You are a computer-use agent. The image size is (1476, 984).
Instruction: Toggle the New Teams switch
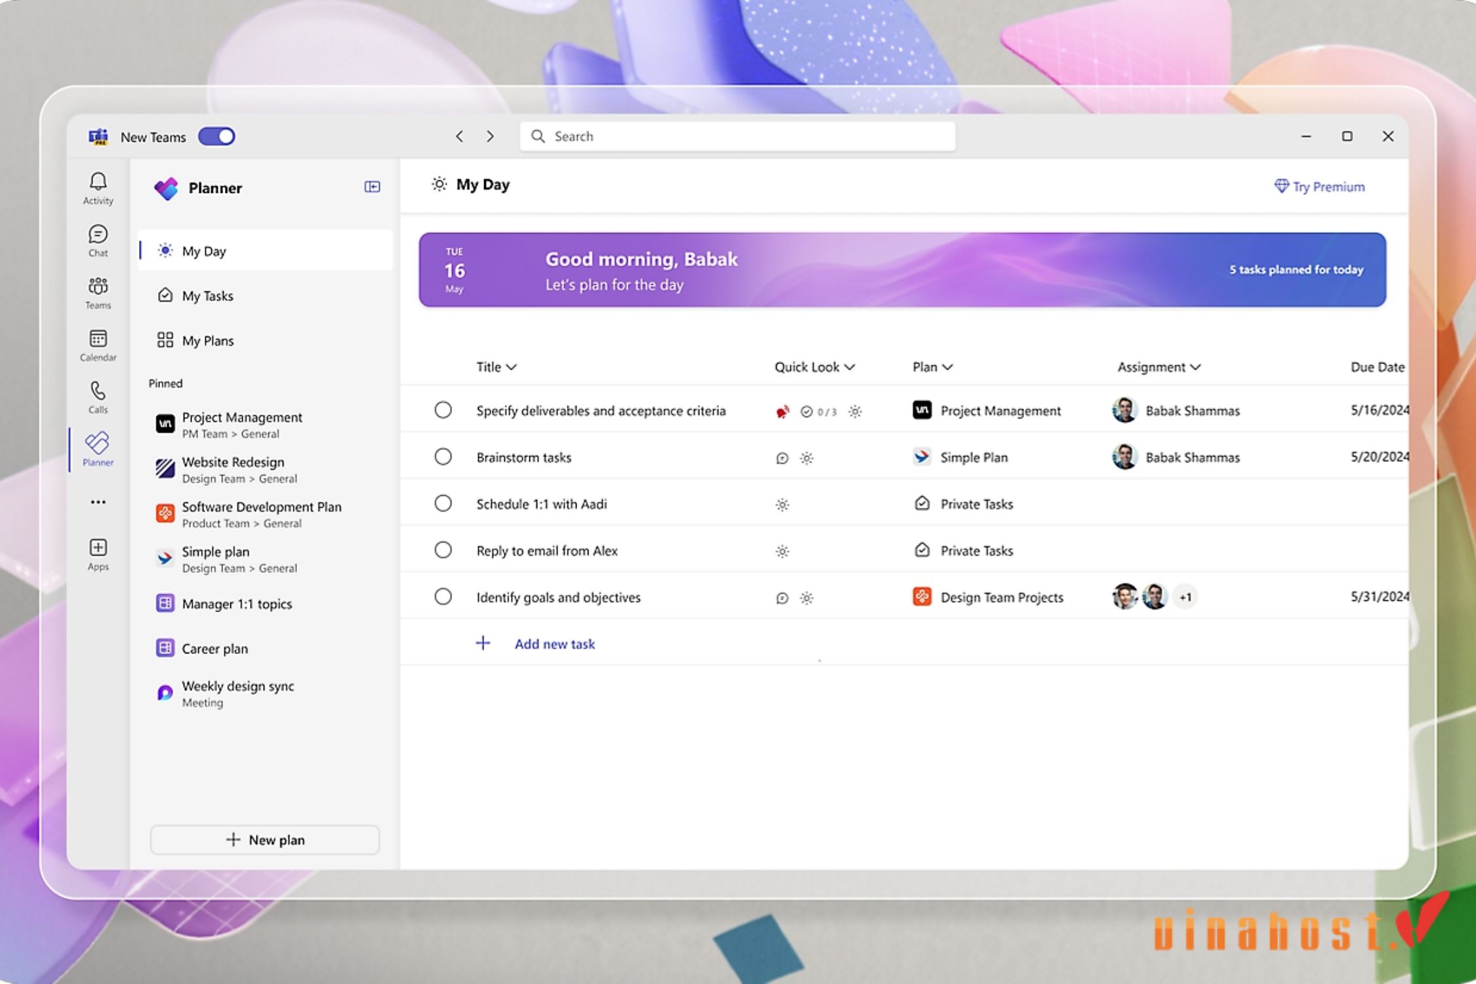(216, 136)
